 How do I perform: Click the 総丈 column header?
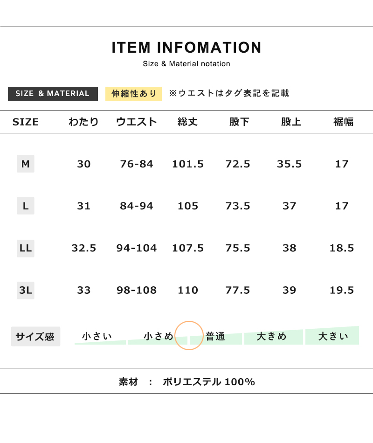point(187,122)
